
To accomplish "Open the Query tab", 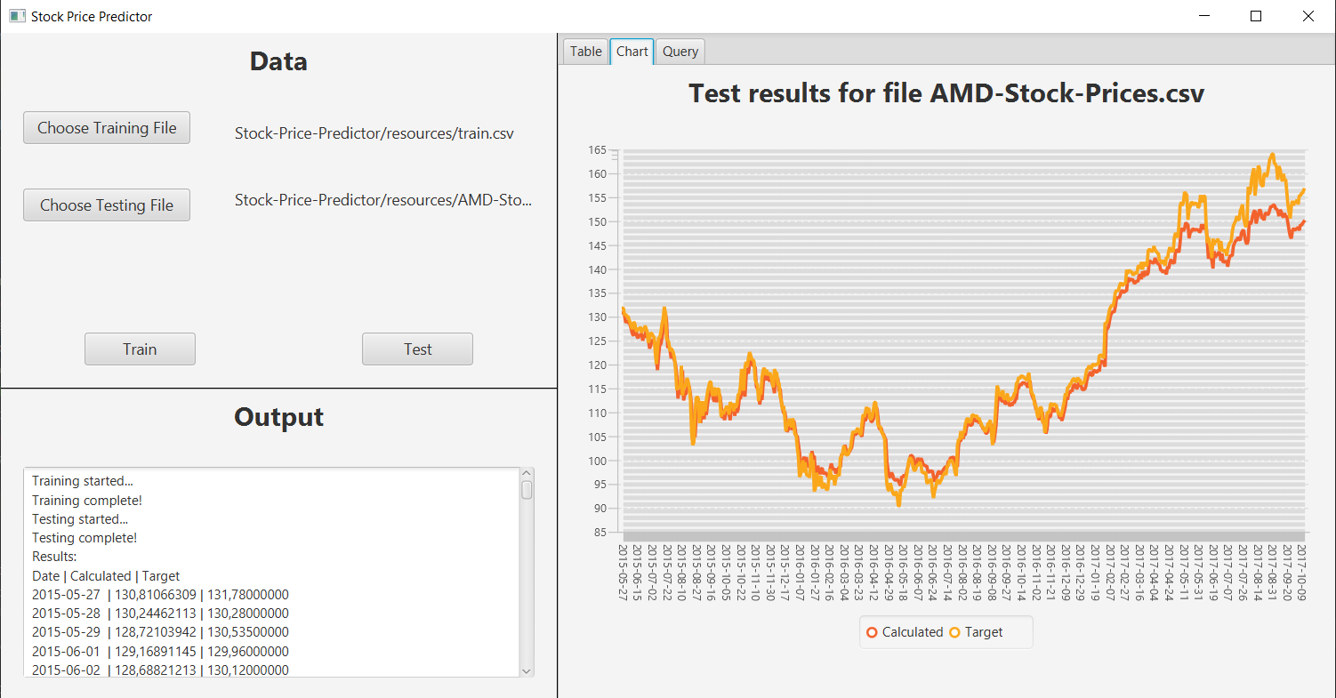I will point(680,52).
